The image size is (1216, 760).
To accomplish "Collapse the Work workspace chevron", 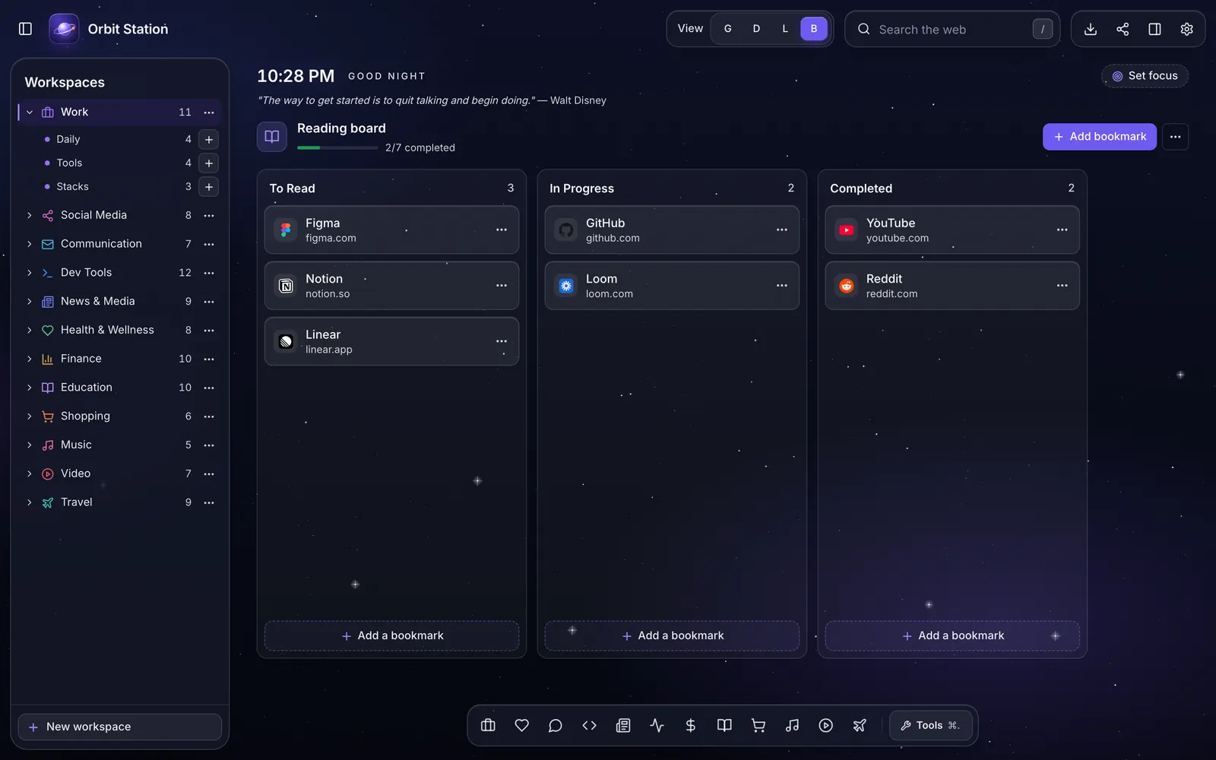I will [30, 112].
